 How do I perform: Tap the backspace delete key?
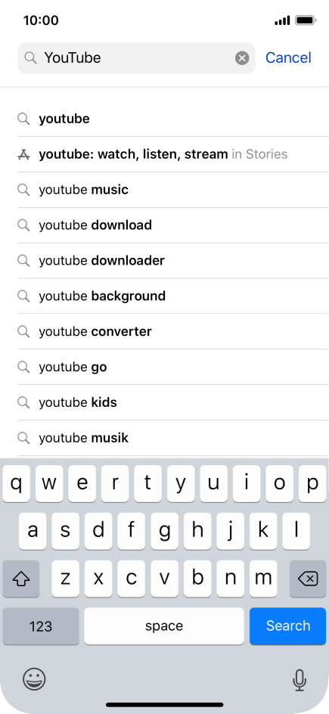pos(308,579)
